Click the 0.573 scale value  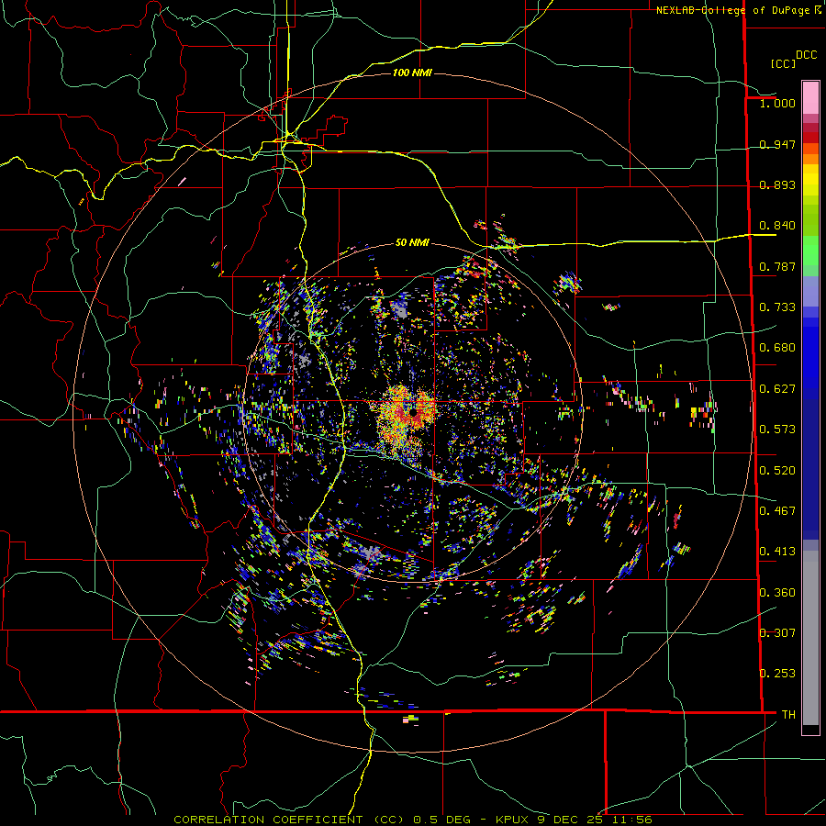(x=777, y=430)
